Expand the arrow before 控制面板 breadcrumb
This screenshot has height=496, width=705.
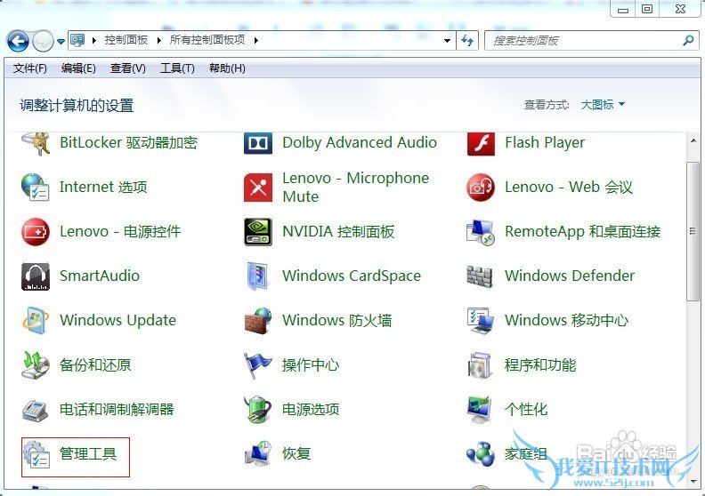[94, 40]
